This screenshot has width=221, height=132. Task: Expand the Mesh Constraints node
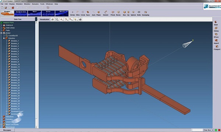(x=1, y=124)
